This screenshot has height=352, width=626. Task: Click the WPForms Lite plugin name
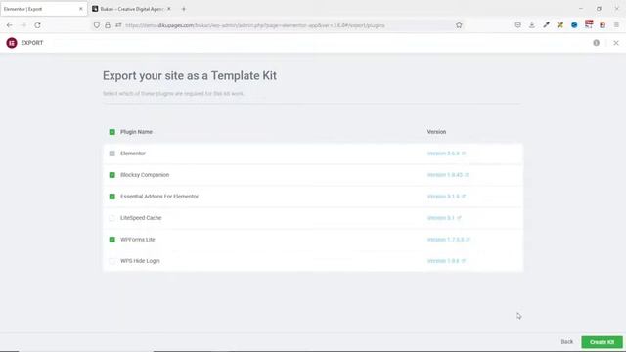tap(138, 240)
